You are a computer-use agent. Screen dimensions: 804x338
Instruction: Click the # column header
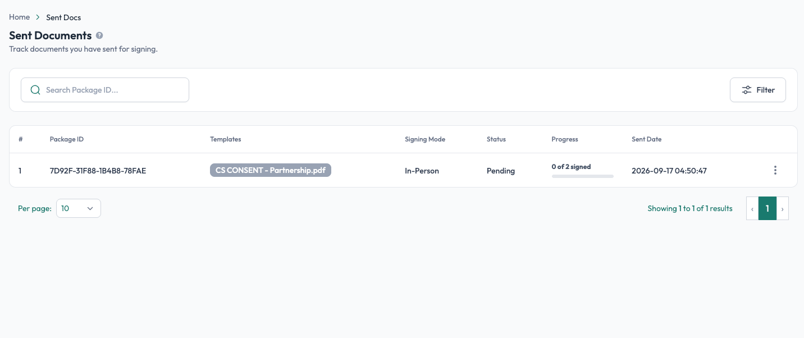coord(20,139)
